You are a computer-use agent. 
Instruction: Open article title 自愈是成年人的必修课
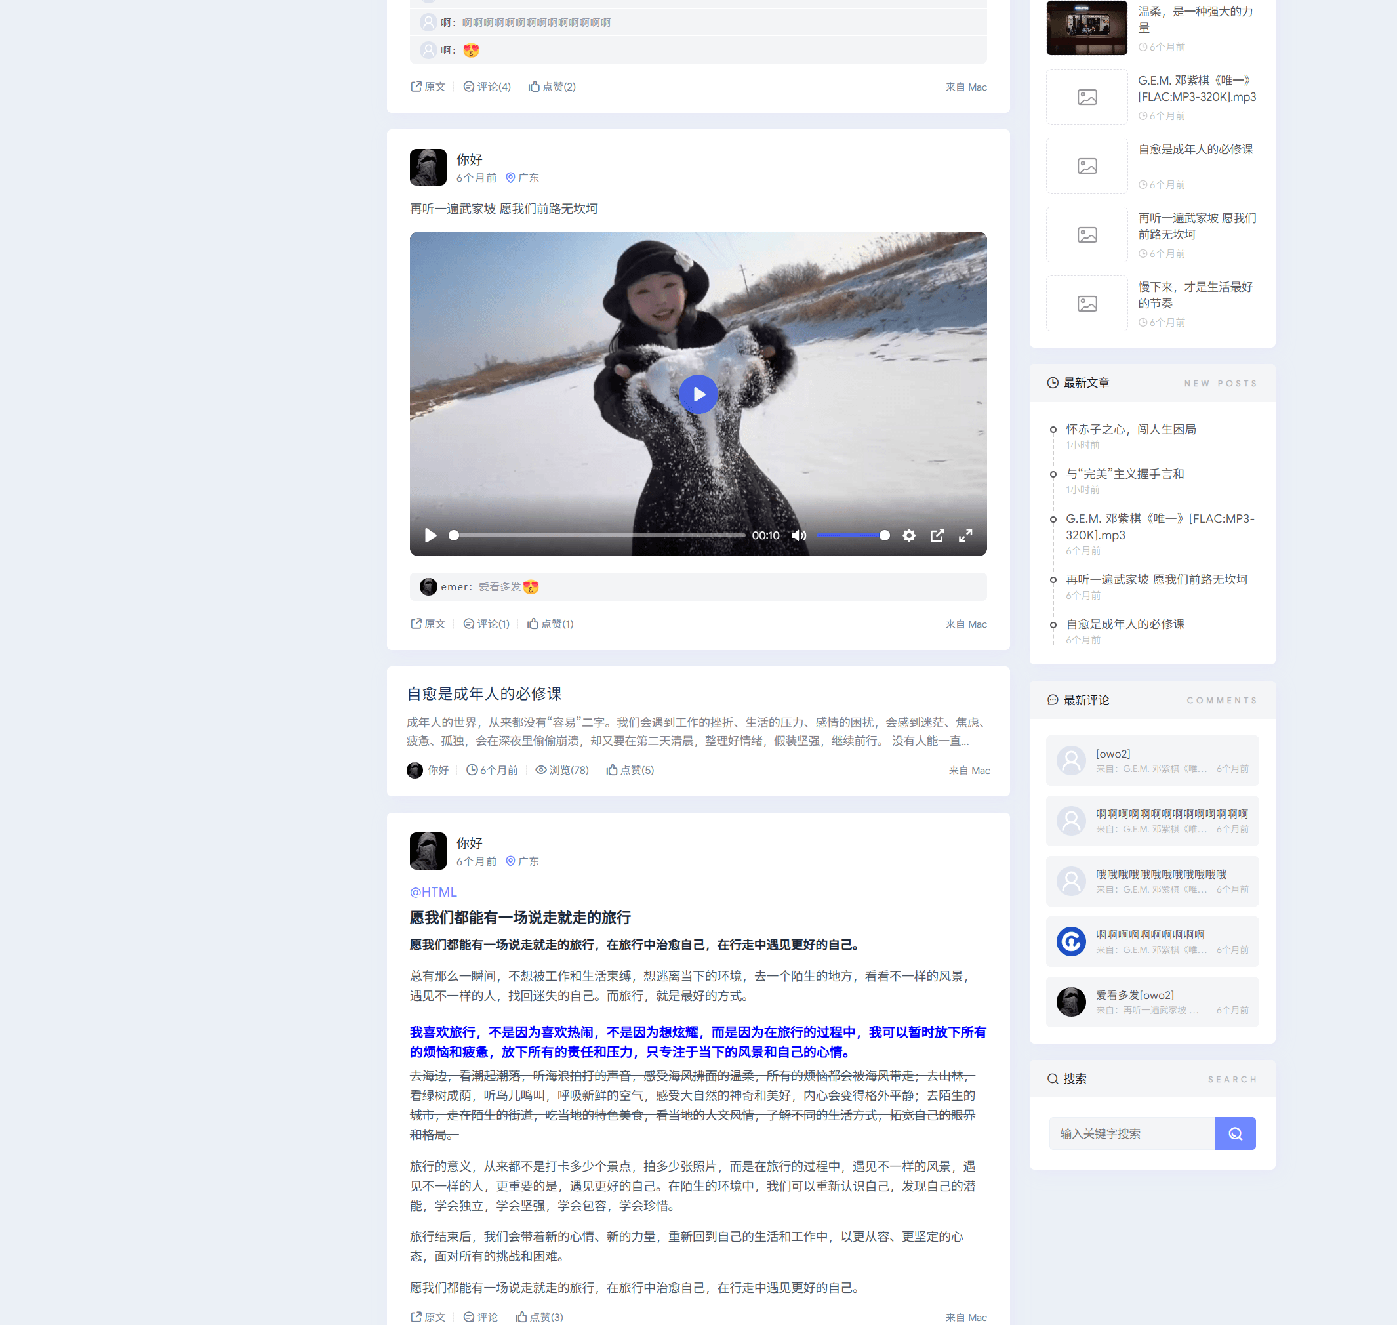tap(485, 693)
